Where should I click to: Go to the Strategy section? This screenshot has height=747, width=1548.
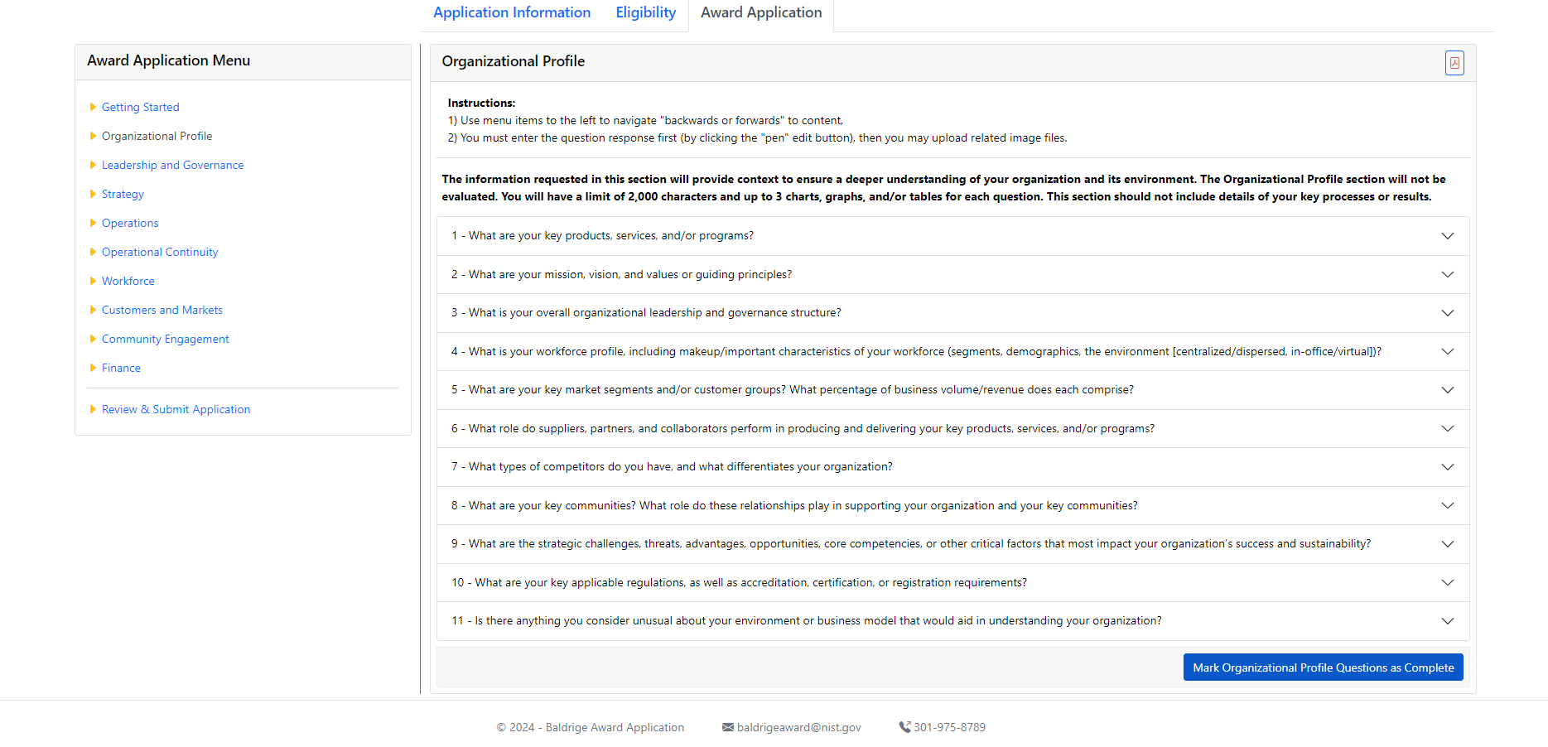tap(123, 194)
